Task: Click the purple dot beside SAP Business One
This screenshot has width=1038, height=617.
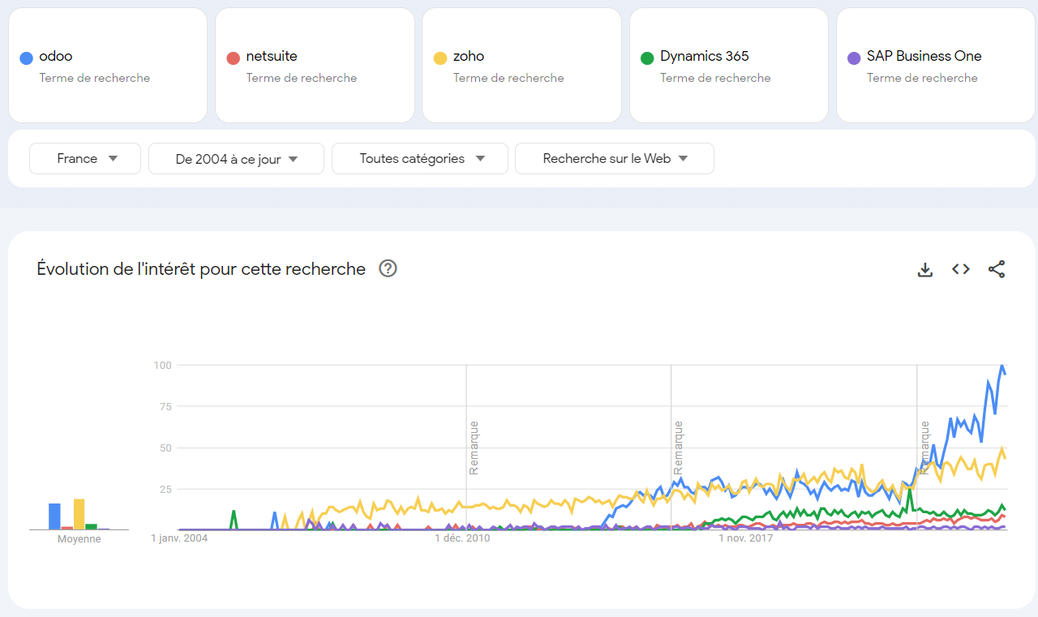Action: (x=854, y=58)
